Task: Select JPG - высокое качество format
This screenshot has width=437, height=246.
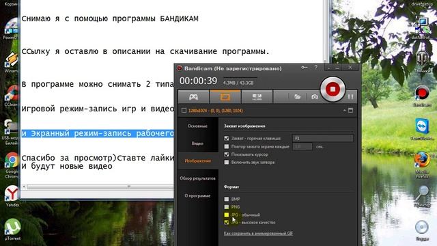Action: [x=226, y=223]
